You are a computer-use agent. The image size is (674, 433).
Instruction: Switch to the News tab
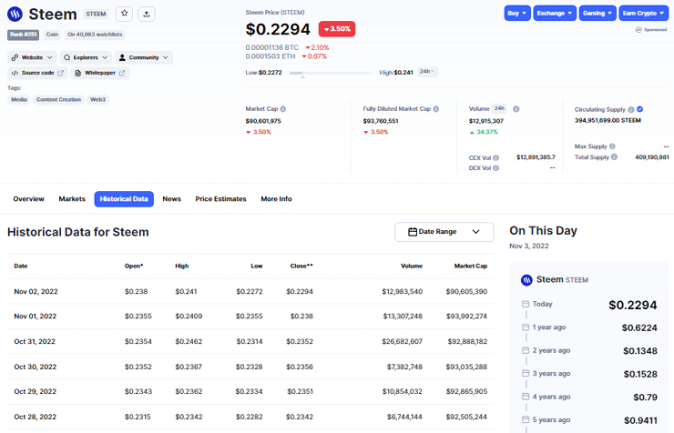(x=171, y=199)
